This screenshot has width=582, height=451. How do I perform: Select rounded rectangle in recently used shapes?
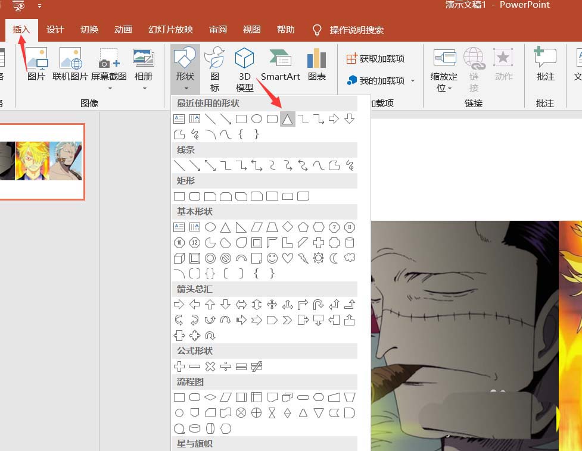point(272,119)
